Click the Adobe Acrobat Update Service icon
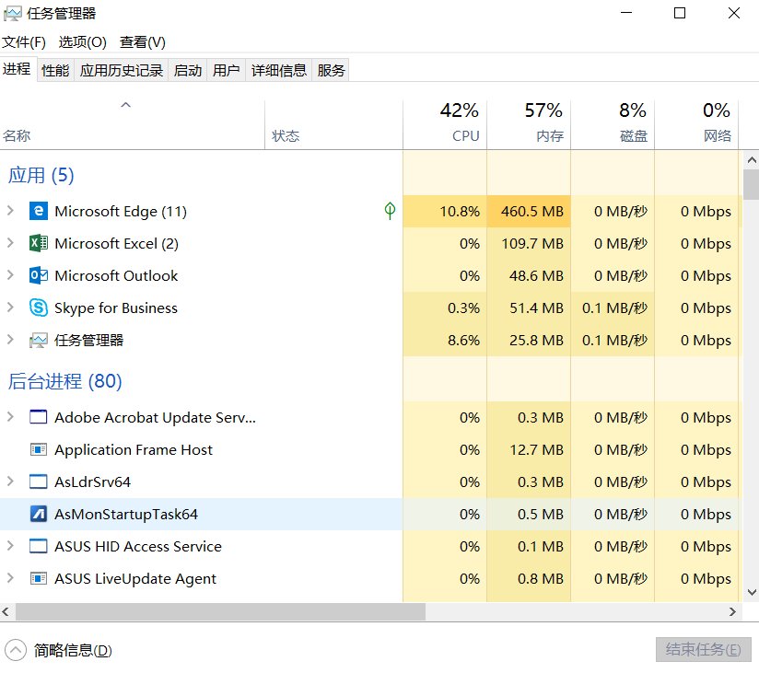The width and height of the screenshot is (759, 673). (38, 417)
